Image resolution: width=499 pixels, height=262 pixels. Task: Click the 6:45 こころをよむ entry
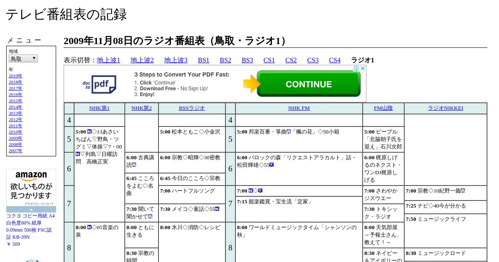(x=142, y=188)
